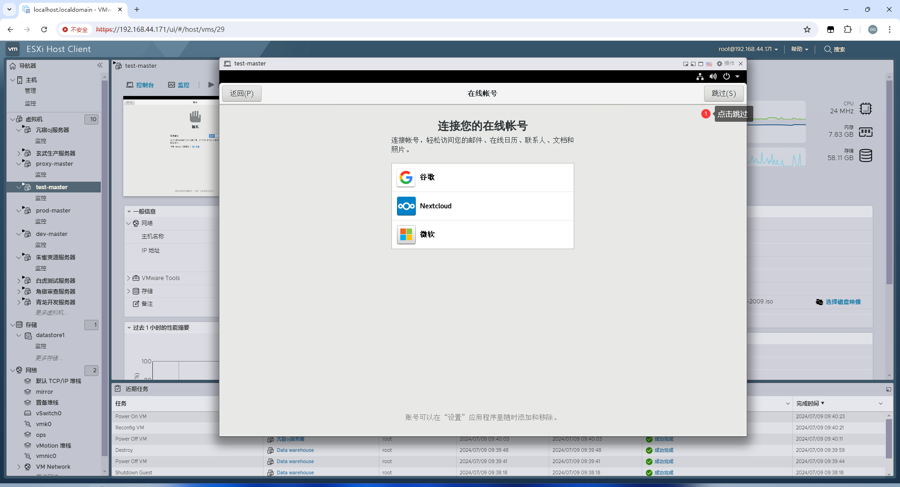Choose the 微软 Microsoft account option

tap(482, 235)
